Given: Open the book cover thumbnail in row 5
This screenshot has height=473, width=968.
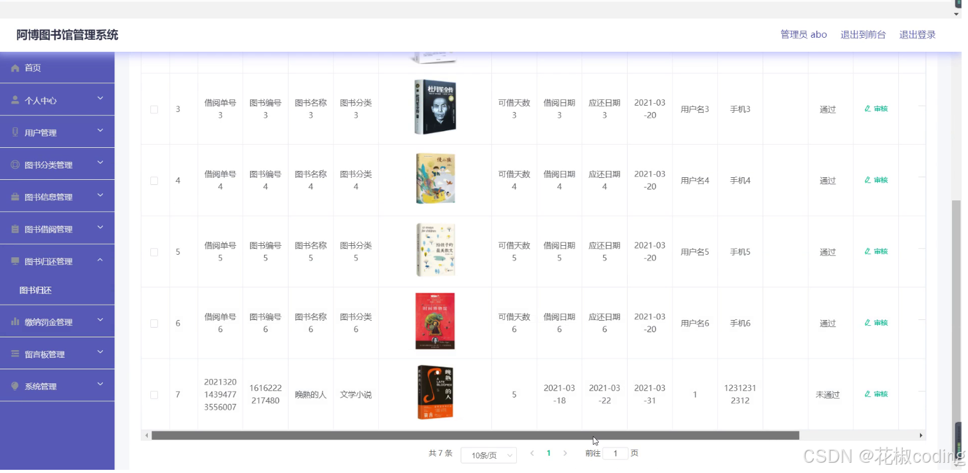Looking at the screenshot, I should point(435,250).
